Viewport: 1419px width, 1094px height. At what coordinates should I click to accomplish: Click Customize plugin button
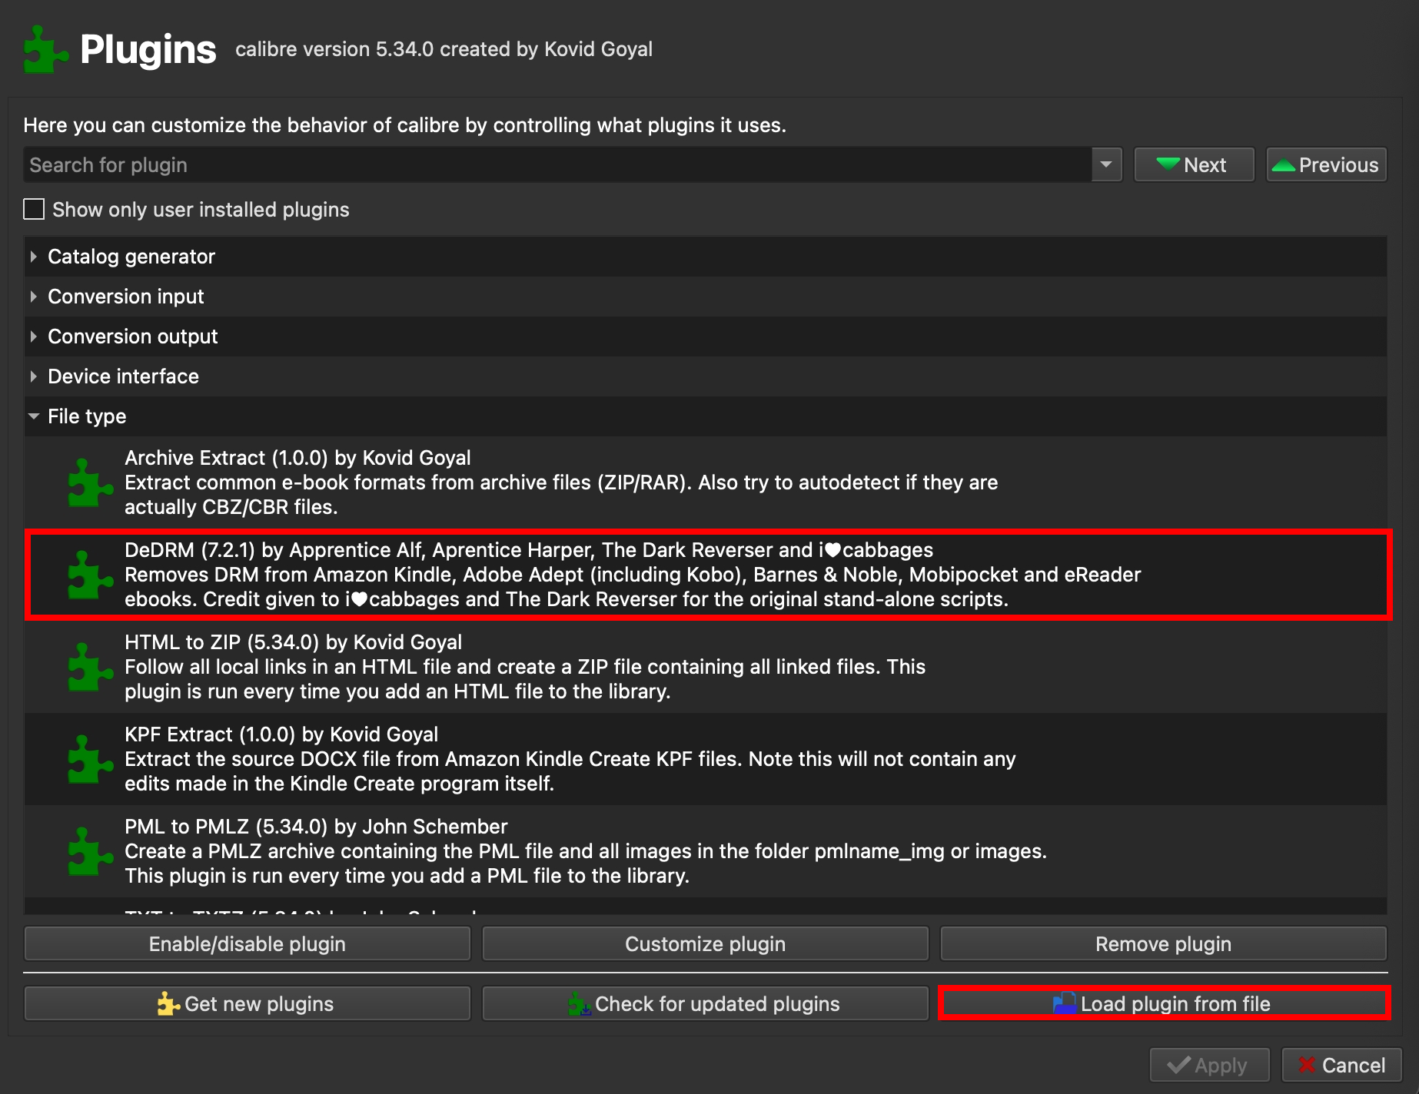(706, 943)
